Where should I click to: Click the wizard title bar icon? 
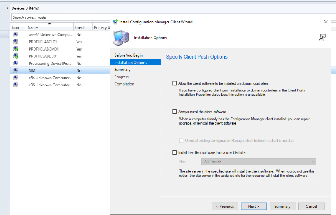[x=115, y=22]
